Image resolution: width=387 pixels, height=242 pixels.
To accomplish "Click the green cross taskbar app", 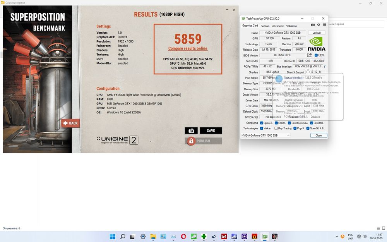I will 204,236.
